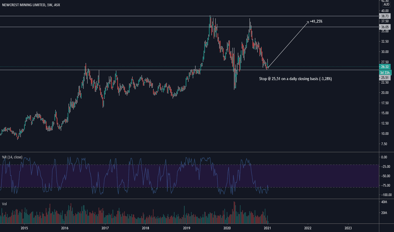
Task: Click the 3d 23h countdown label
Action: click(x=385, y=73)
